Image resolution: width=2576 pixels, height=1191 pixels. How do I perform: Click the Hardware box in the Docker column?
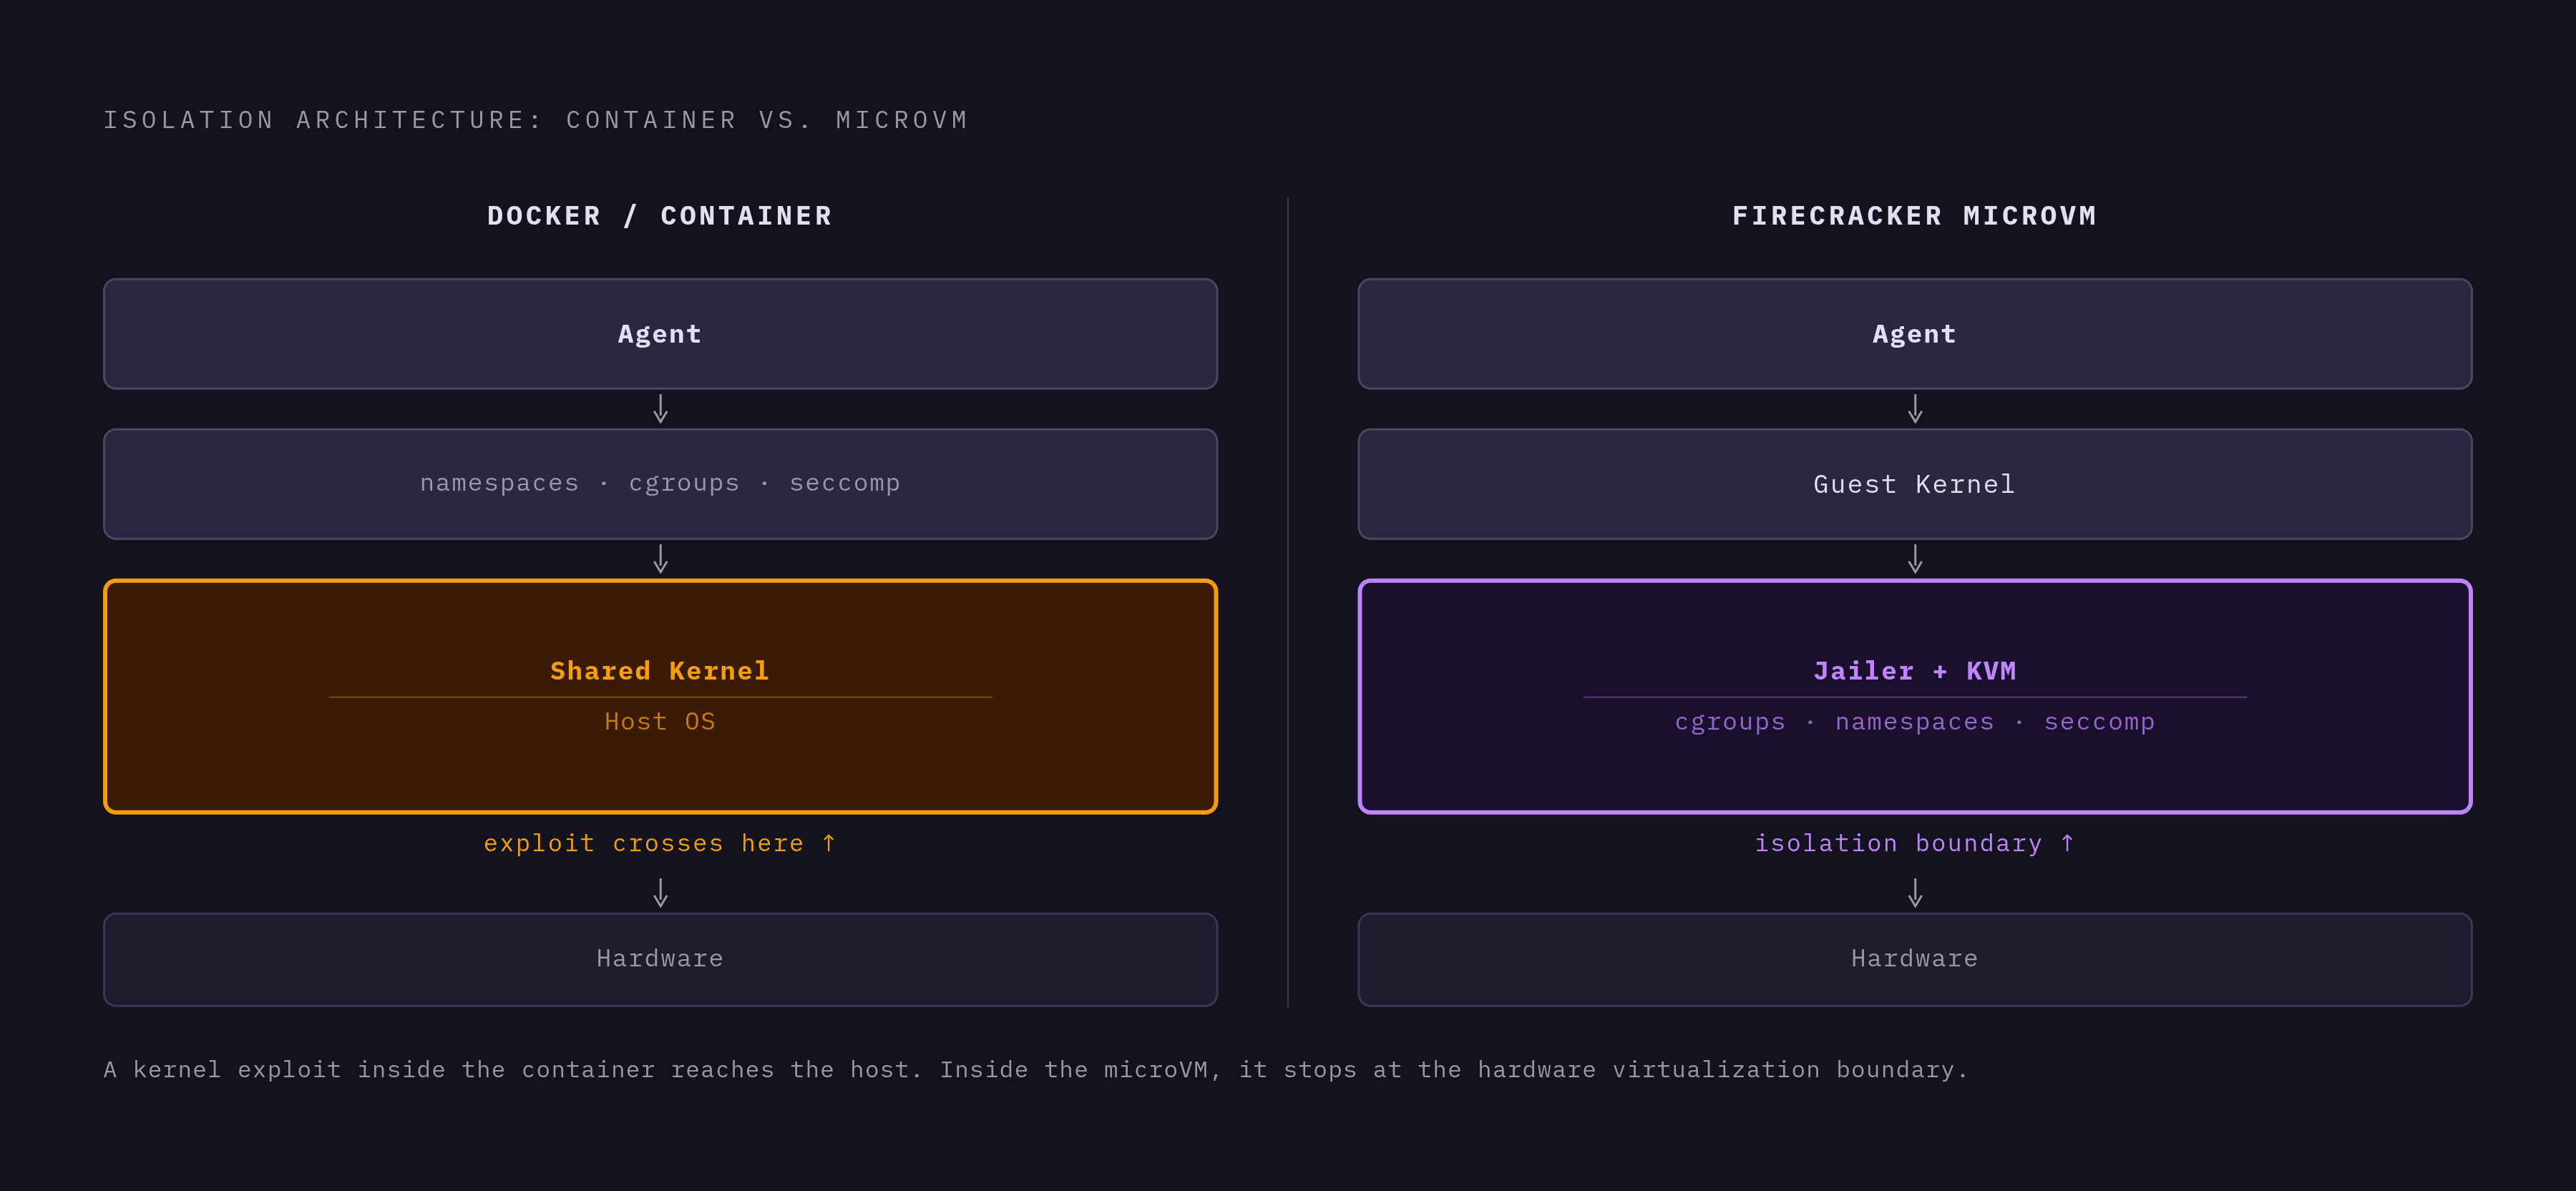click(x=660, y=959)
